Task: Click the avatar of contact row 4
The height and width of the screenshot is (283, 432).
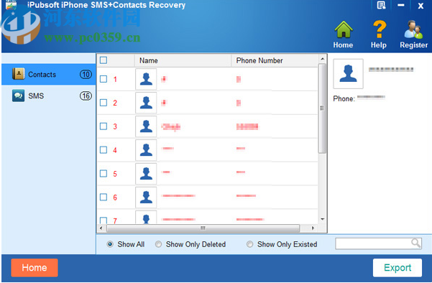Action: coord(146,150)
